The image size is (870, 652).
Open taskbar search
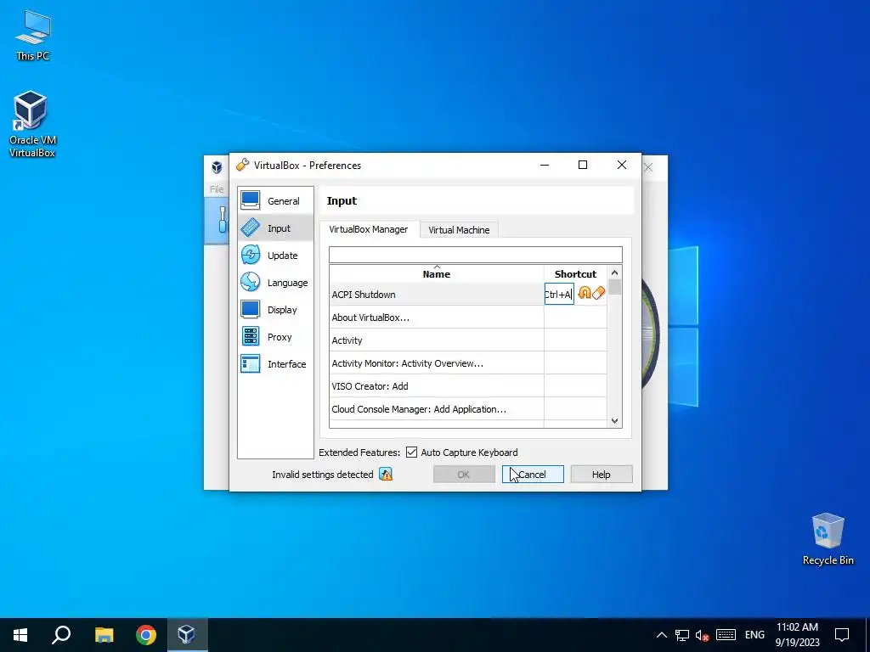pyautogui.click(x=61, y=635)
